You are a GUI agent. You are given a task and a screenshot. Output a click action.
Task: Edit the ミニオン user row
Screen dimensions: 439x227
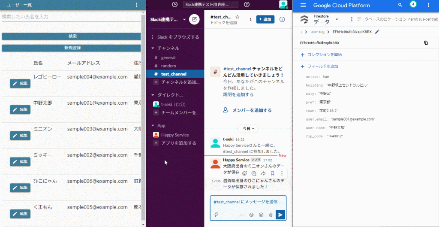point(20,136)
